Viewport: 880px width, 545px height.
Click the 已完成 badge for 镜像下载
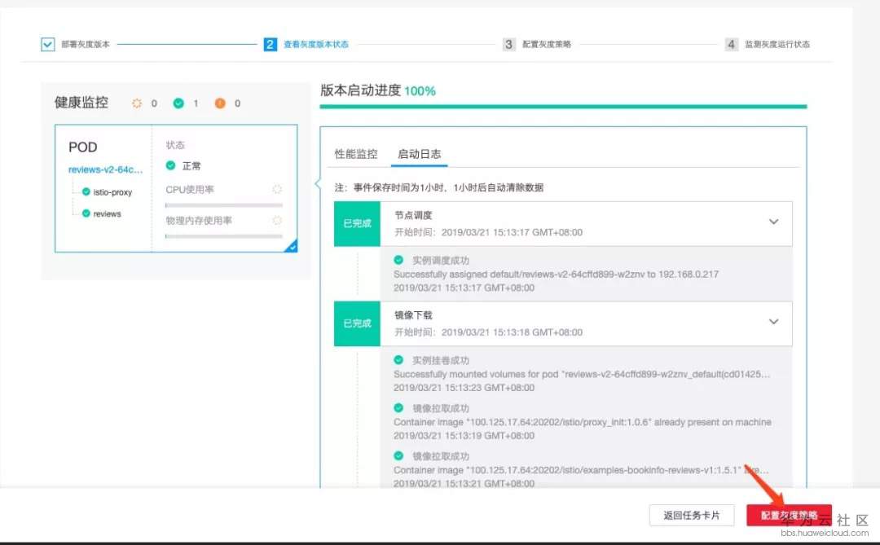click(x=357, y=323)
